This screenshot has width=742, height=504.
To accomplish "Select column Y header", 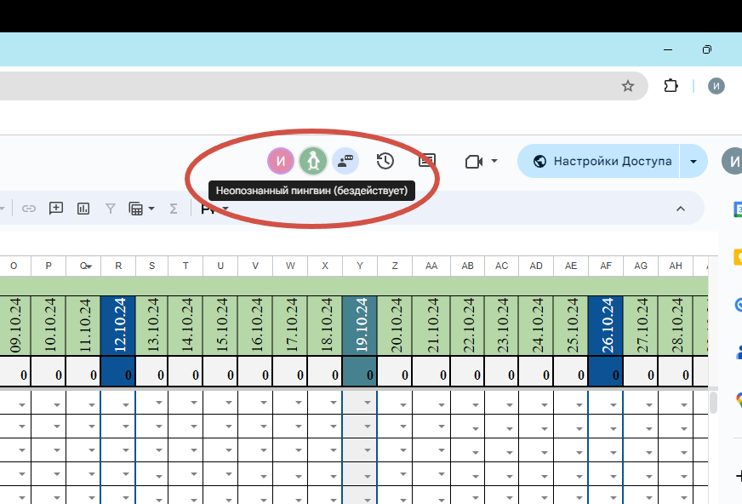I will [360, 266].
